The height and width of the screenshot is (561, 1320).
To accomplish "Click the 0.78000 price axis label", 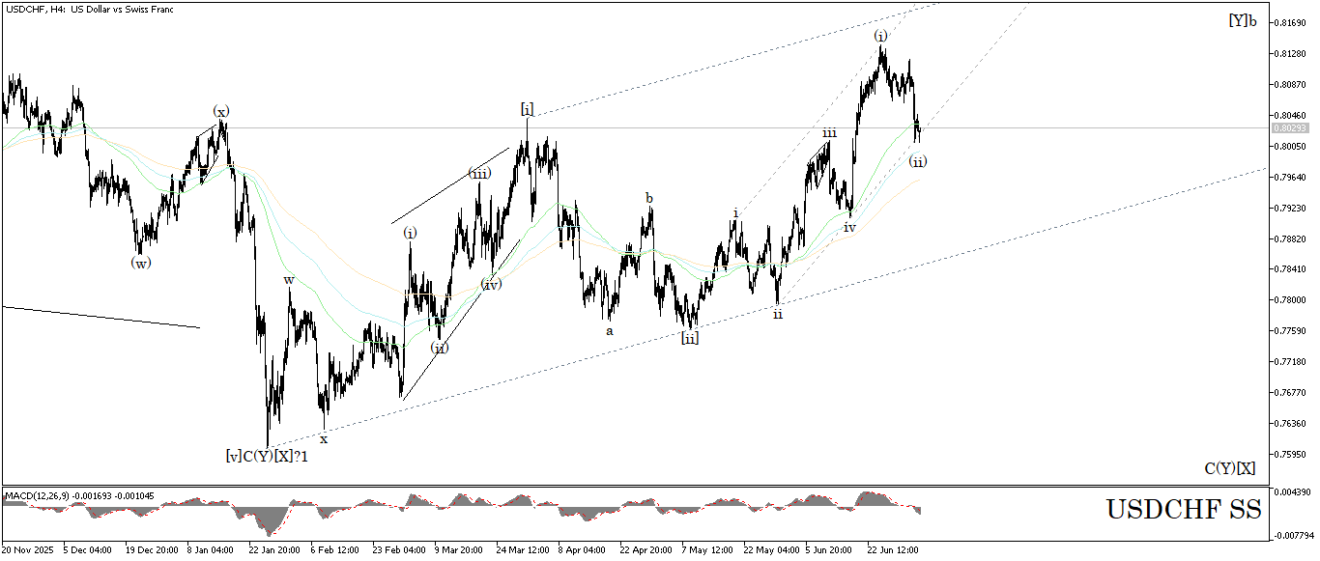I will tap(1290, 300).
